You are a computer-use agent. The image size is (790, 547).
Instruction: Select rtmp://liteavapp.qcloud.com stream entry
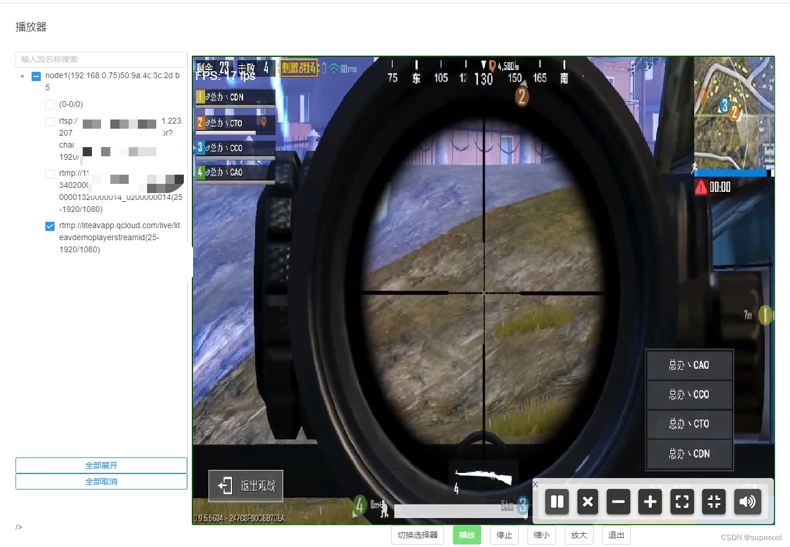click(120, 237)
